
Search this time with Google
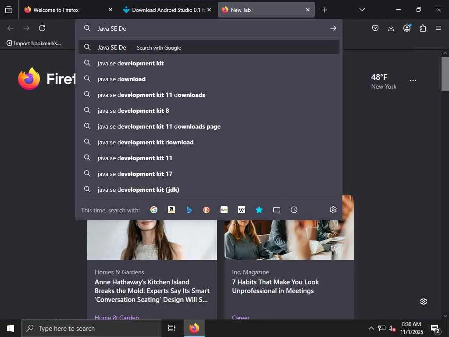(x=154, y=210)
